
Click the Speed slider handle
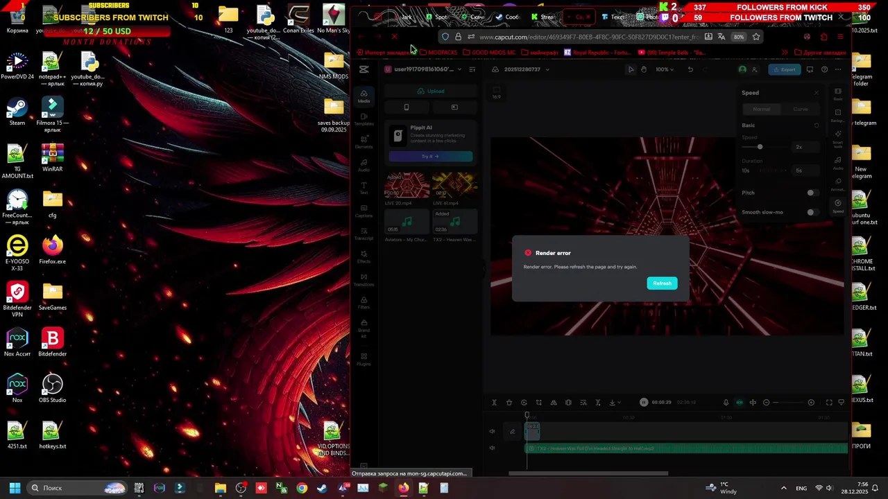click(x=760, y=147)
